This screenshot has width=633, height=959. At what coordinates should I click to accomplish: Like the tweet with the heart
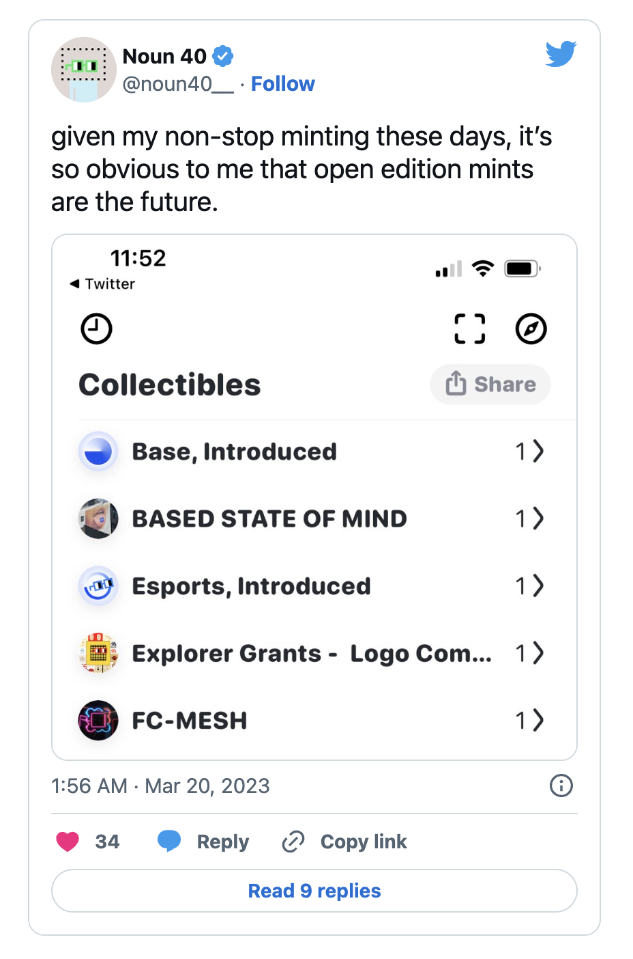pos(68,842)
